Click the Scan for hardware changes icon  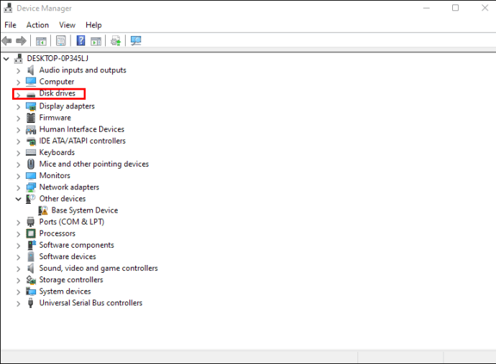(136, 41)
